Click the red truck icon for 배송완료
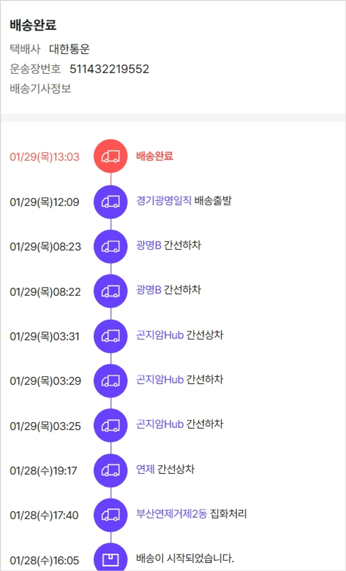 pyautogui.click(x=110, y=156)
